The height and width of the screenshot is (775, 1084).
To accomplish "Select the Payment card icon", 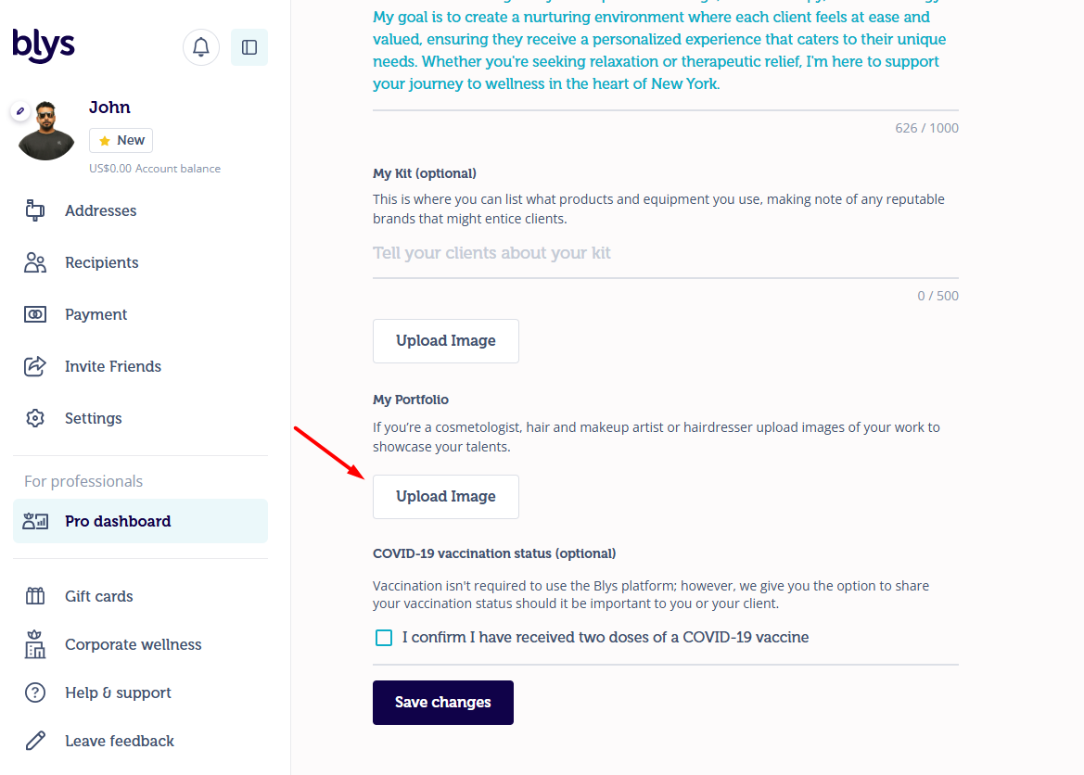I will (35, 314).
